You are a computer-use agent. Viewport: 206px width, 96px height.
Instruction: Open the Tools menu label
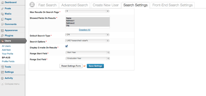pyautogui.click(x=8, y=67)
